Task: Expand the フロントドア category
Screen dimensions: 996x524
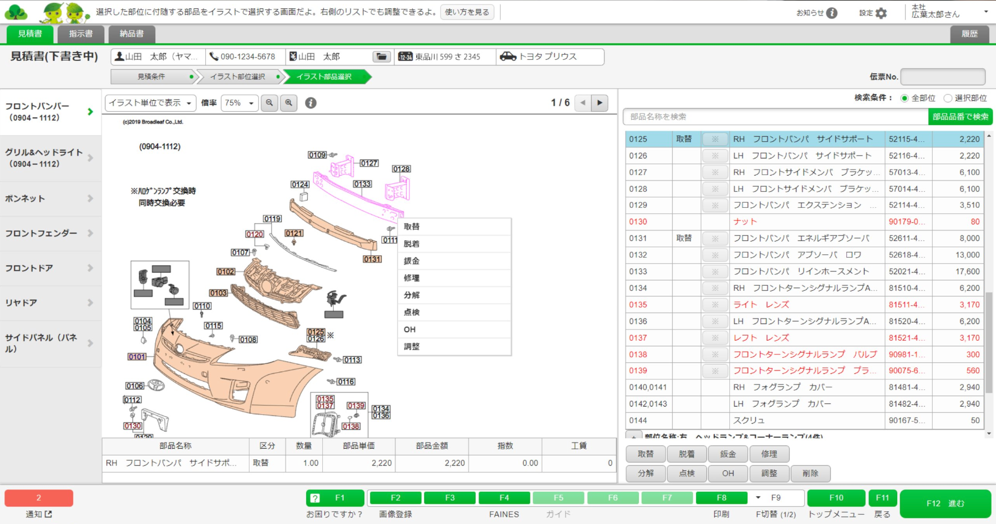Action: tap(50, 268)
